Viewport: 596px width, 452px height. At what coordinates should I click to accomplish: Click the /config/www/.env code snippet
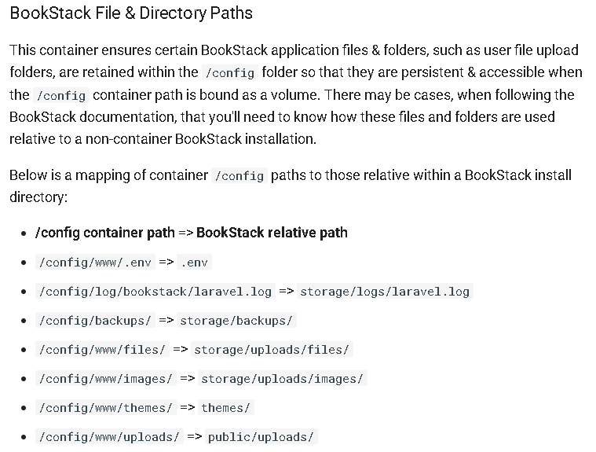(x=95, y=262)
